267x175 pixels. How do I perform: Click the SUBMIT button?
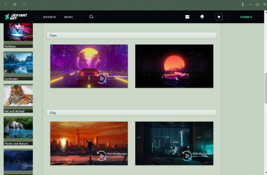pyautogui.click(x=246, y=17)
